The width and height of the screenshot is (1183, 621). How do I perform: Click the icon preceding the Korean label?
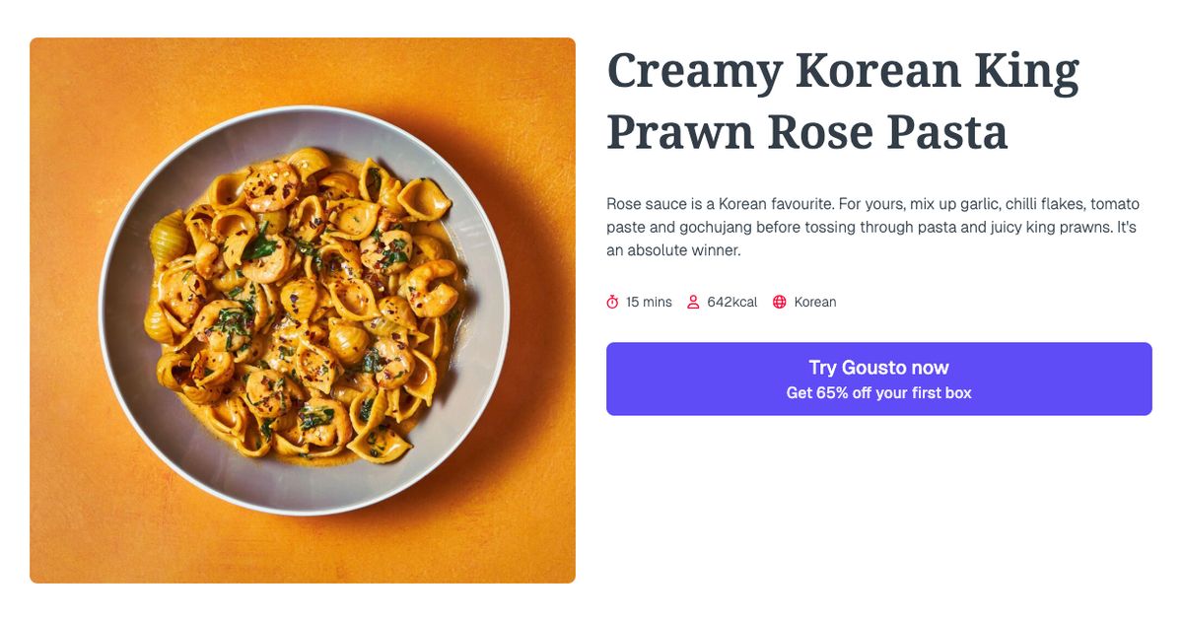pos(779,302)
